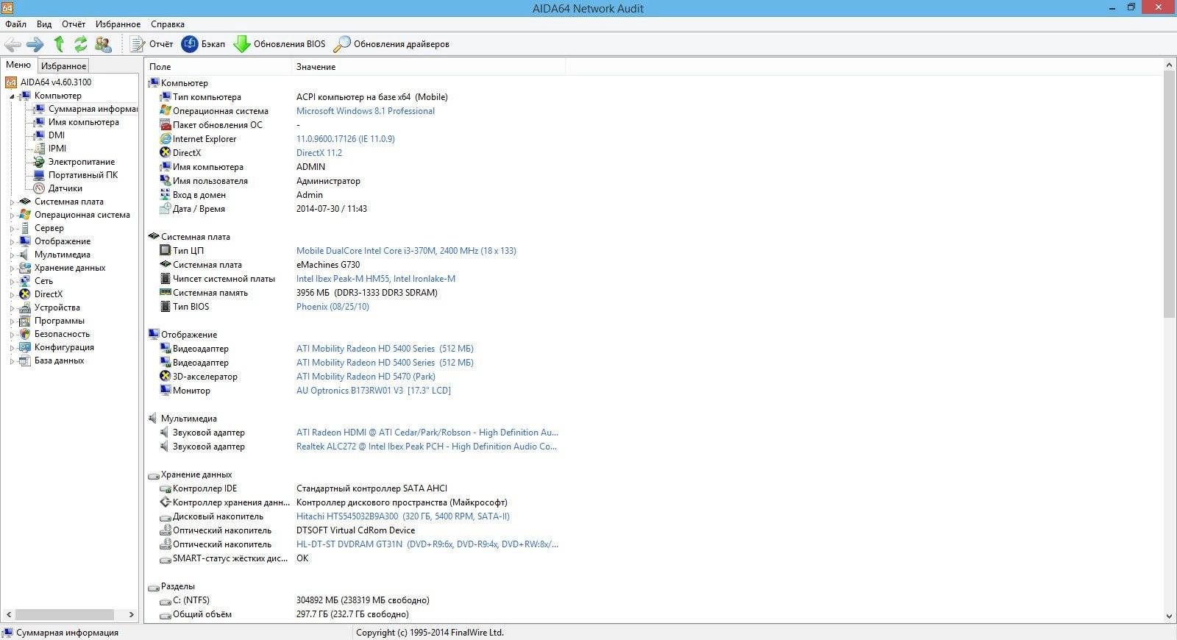Open Microsoft Windows 8.1 Professional link

click(x=365, y=111)
